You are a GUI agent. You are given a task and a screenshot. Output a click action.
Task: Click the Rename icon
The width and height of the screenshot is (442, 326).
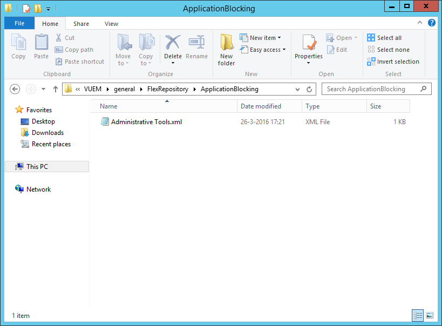196,42
